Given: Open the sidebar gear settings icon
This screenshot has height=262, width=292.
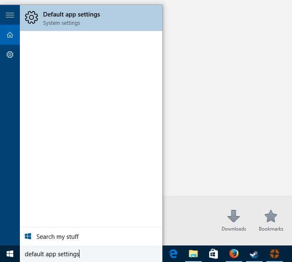Looking at the screenshot, I should [x=10, y=55].
